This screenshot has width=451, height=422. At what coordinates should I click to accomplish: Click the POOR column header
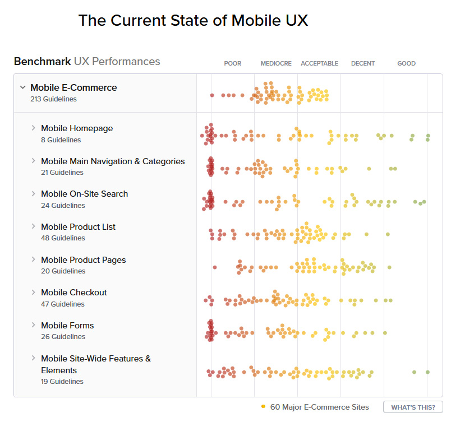pyautogui.click(x=233, y=63)
